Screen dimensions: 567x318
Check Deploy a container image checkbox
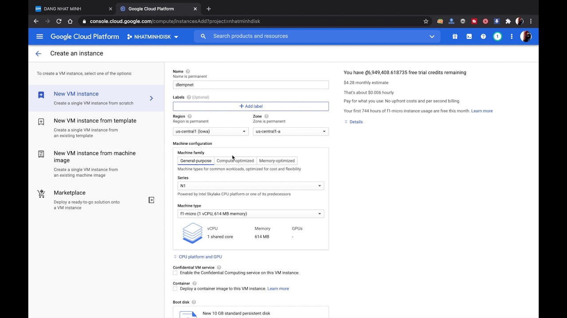pyautogui.click(x=175, y=289)
